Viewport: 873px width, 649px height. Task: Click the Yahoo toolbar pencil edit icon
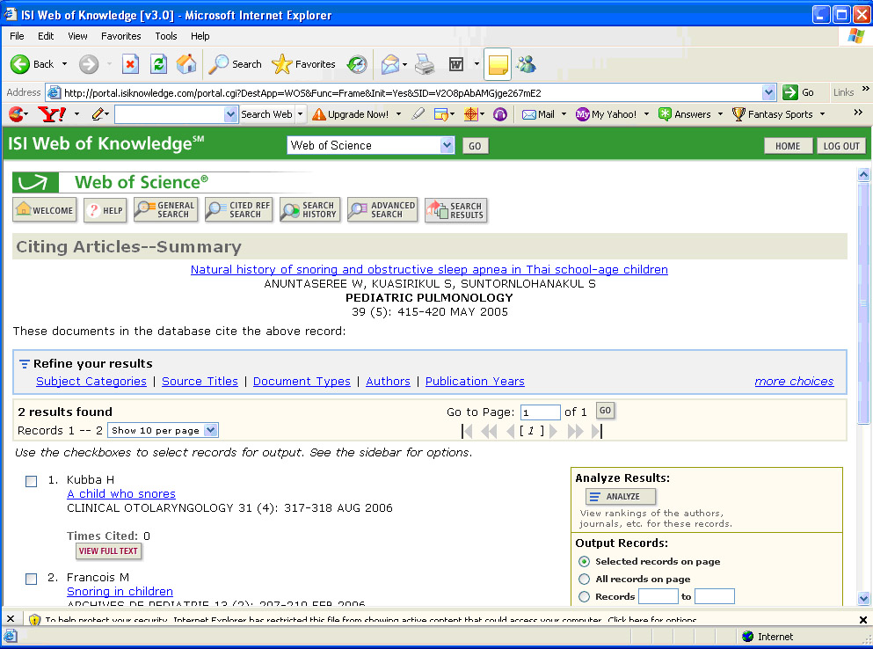pos(99,114)
